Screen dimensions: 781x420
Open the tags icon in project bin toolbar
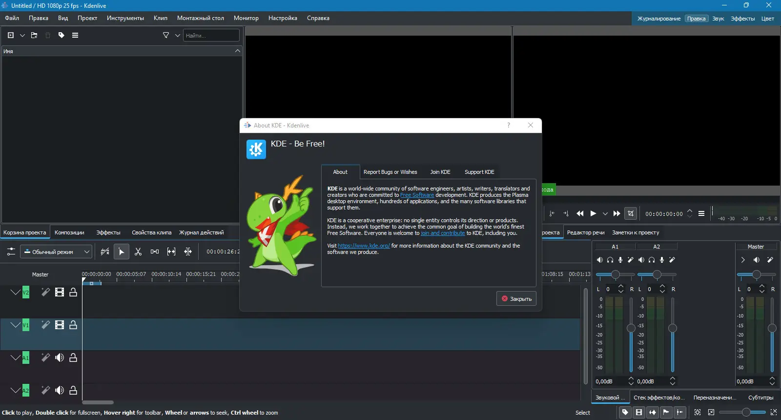[62, 35]
